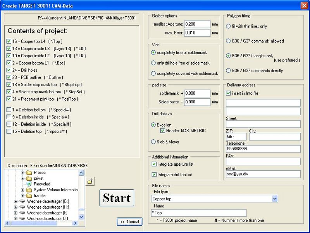The width and height of the screenshot is (310, 233).
Task: Check 12 = Deletion inside
Action: point(9,124)
